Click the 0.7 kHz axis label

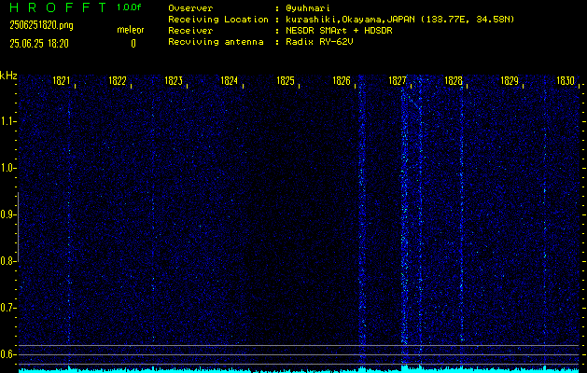pos(7,308)
